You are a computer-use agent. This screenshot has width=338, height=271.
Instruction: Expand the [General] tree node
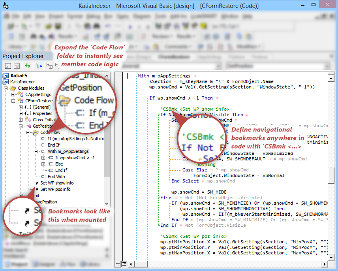pos(21,107)
